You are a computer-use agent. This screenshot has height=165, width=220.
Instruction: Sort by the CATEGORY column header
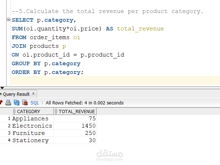click(29, 112)
